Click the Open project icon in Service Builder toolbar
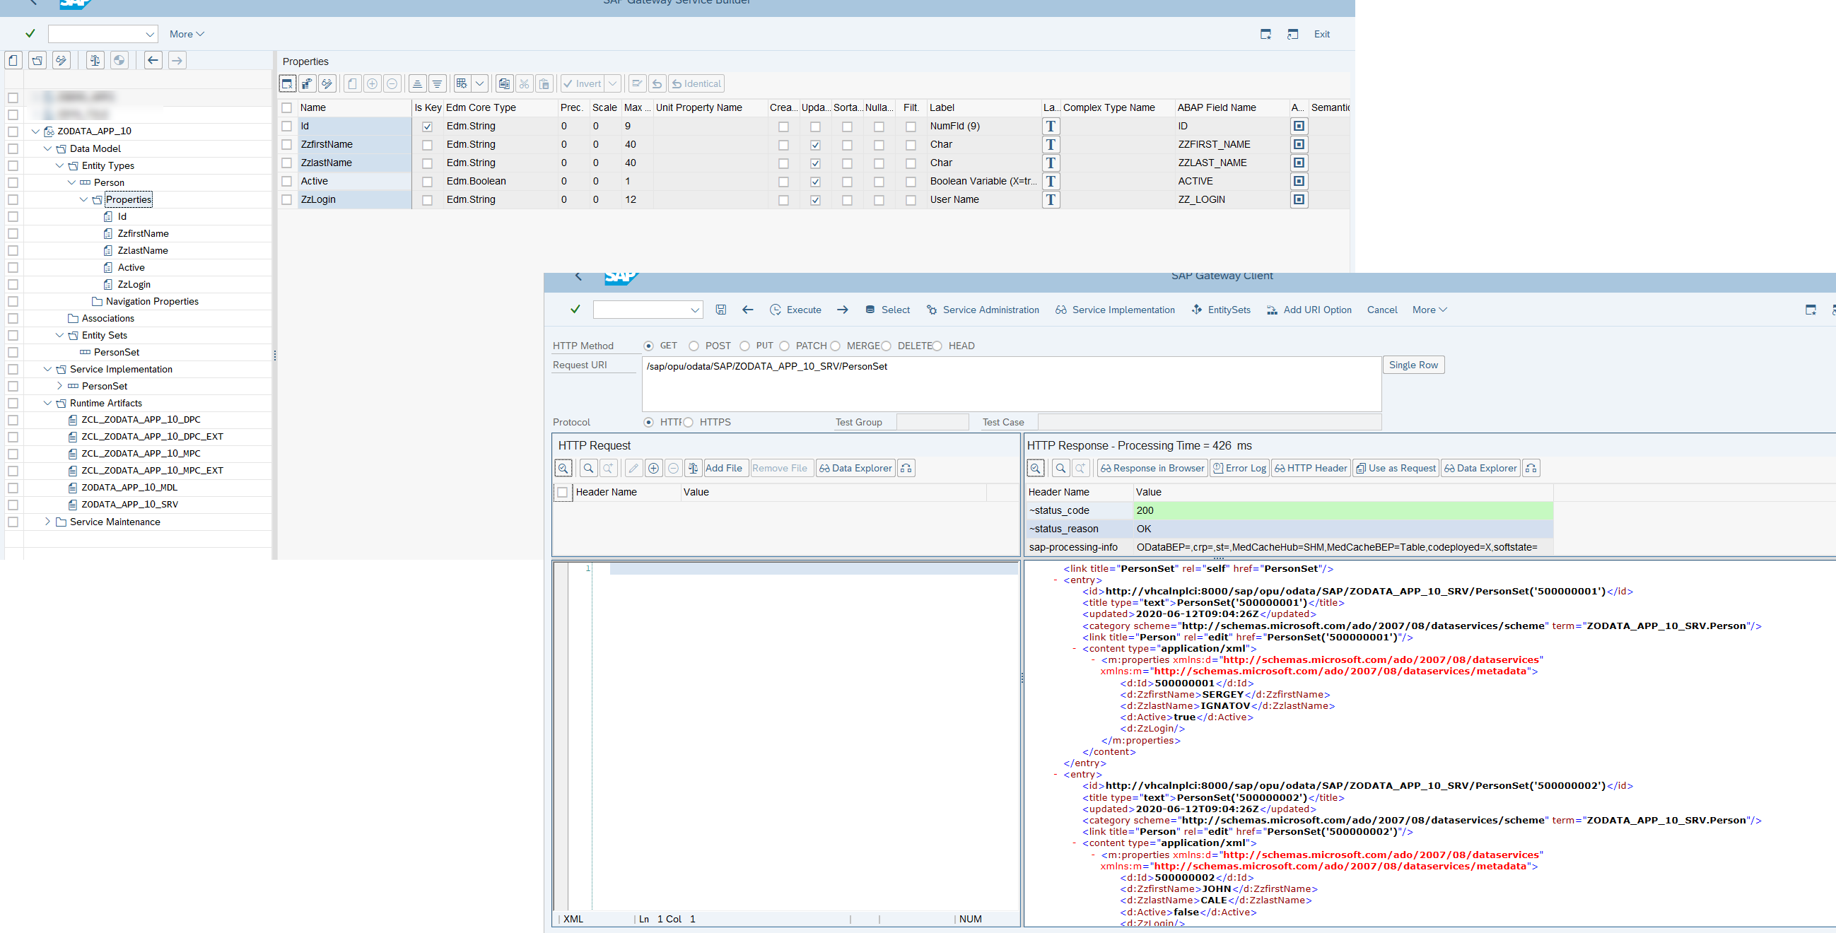Image resolution: width=1836 pixels, height=933 pixels. (37, 61)
